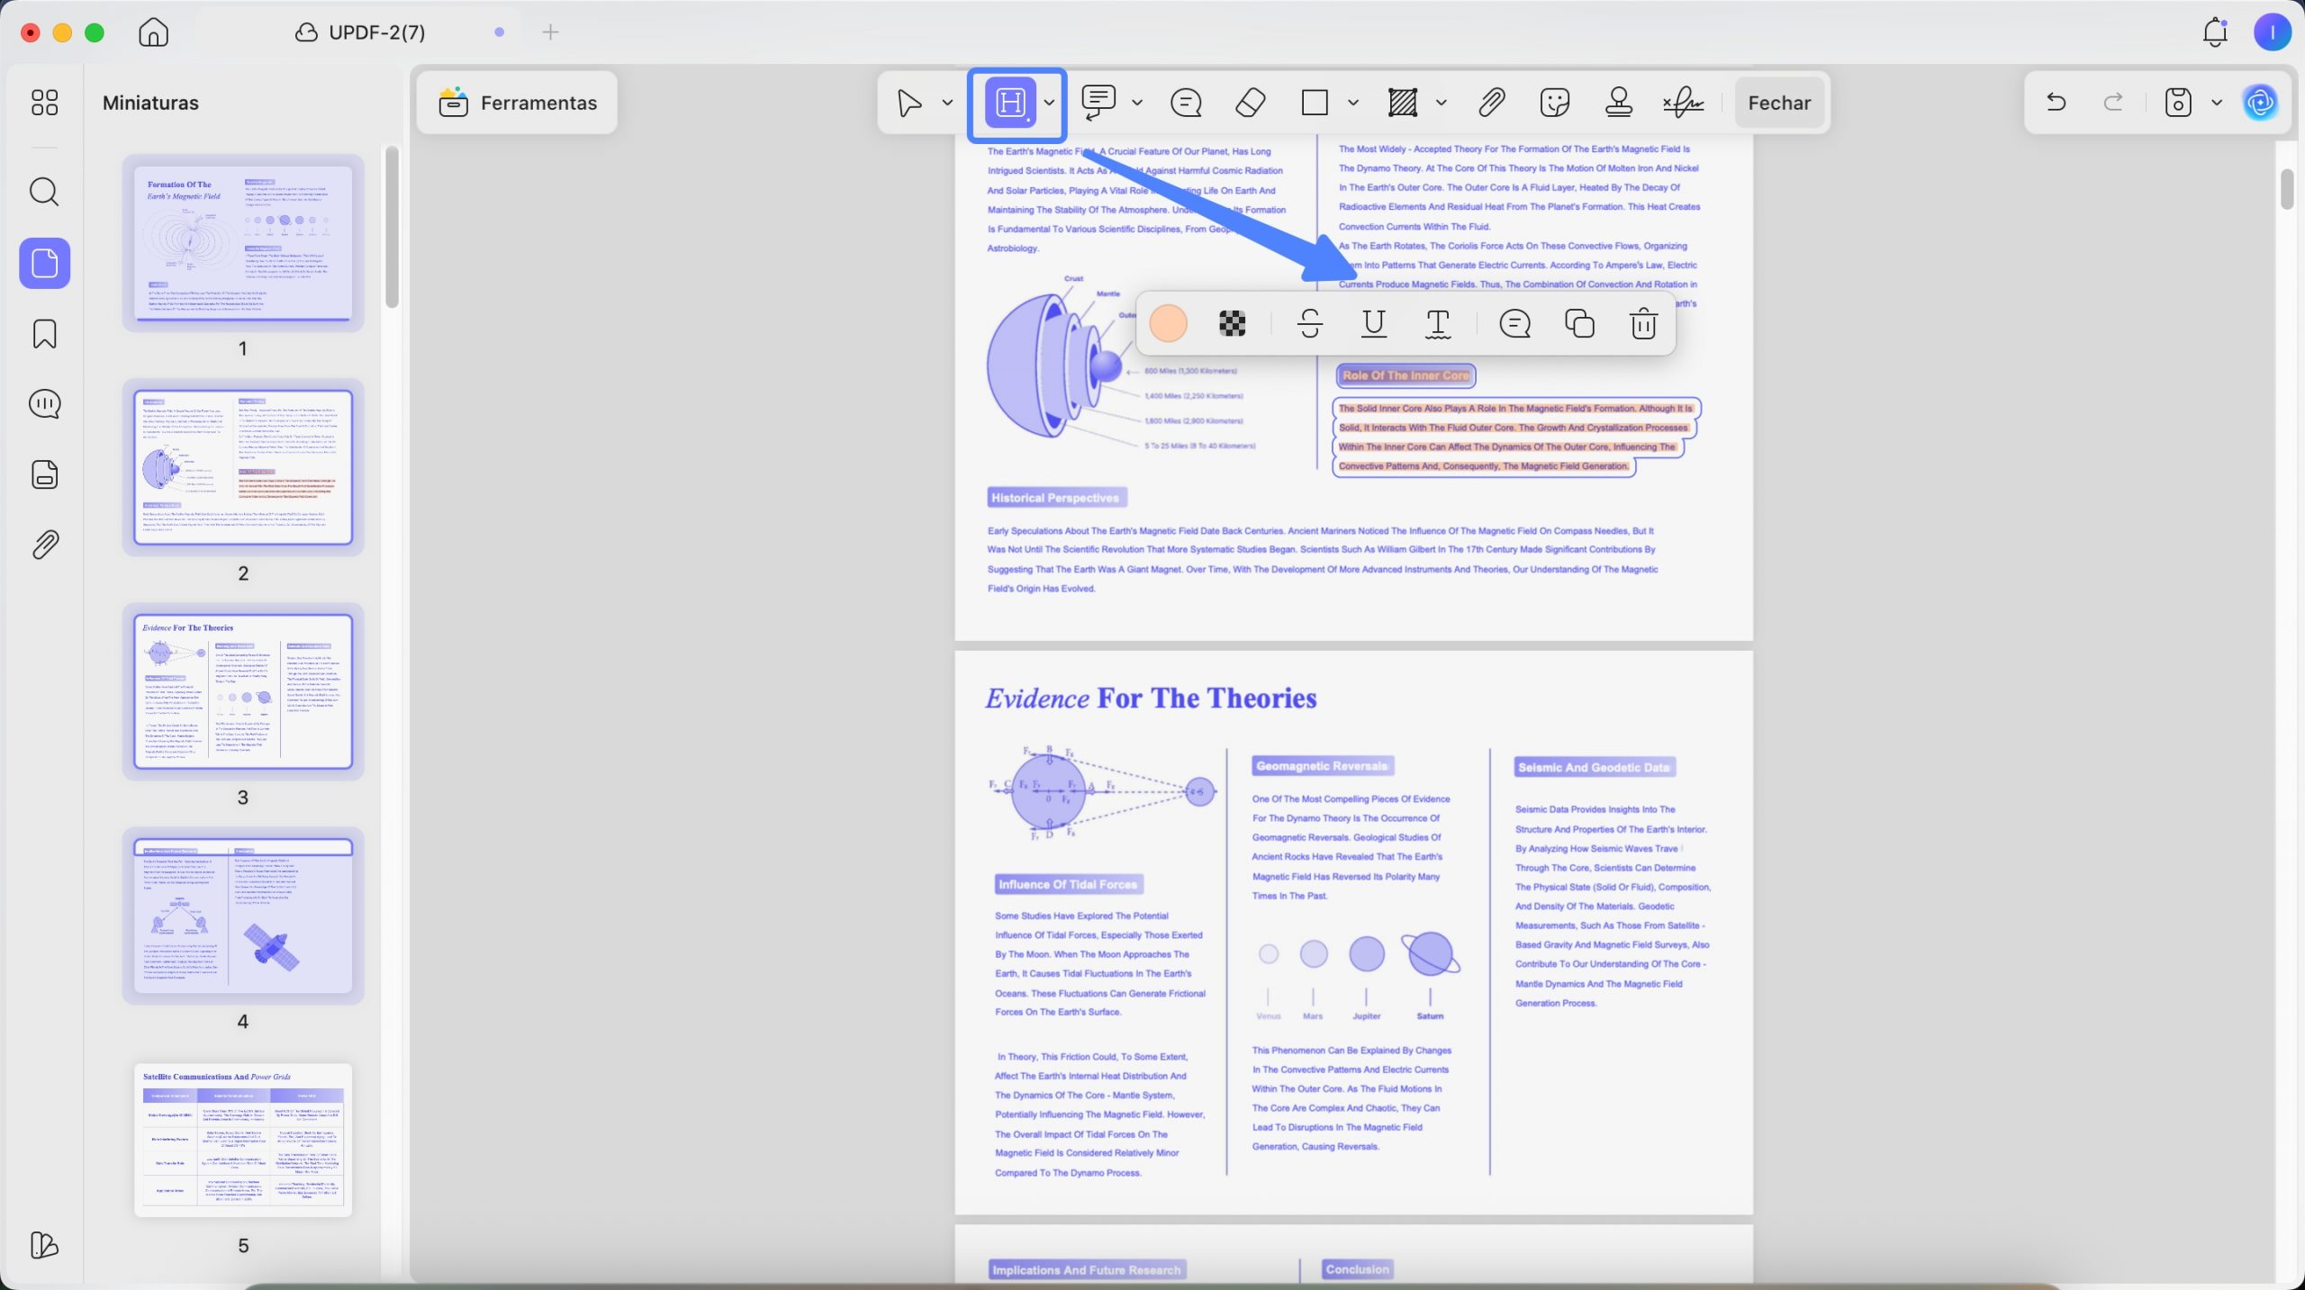Image resolution: width=2305 pixels, height=1290 pixels.
Task: Add a new tab with plus
Action: coord(551,32)
